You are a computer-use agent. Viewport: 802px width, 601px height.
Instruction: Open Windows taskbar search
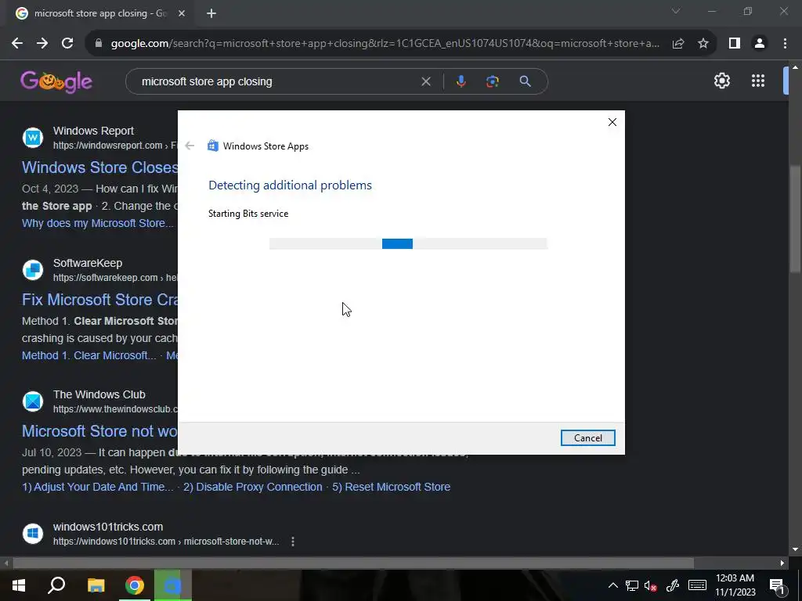coord(56,585)
